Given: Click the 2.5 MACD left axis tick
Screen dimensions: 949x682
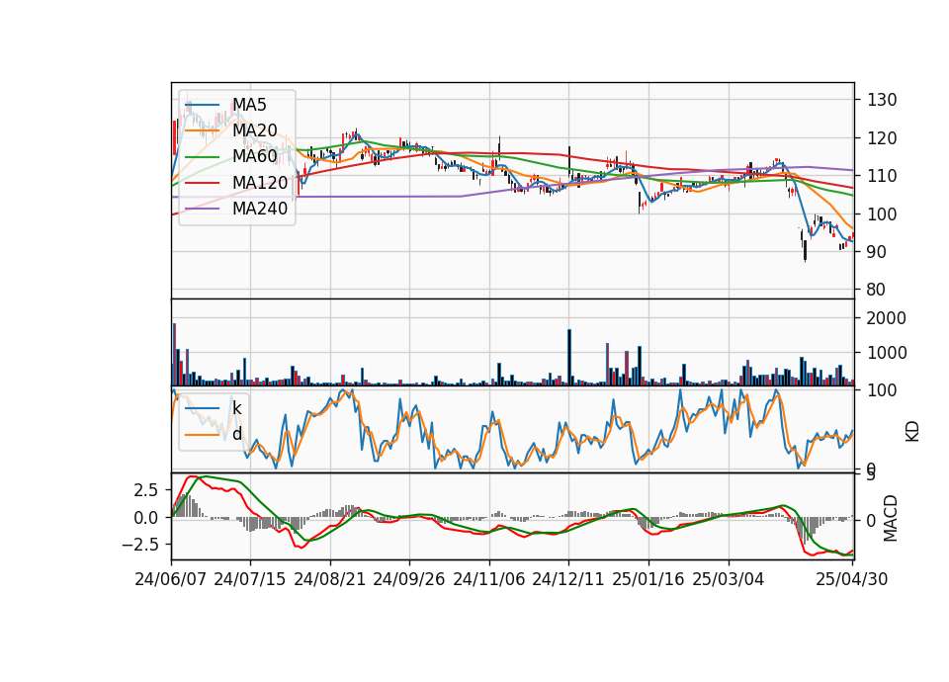Looking at the screenshot, I should 146,490.
